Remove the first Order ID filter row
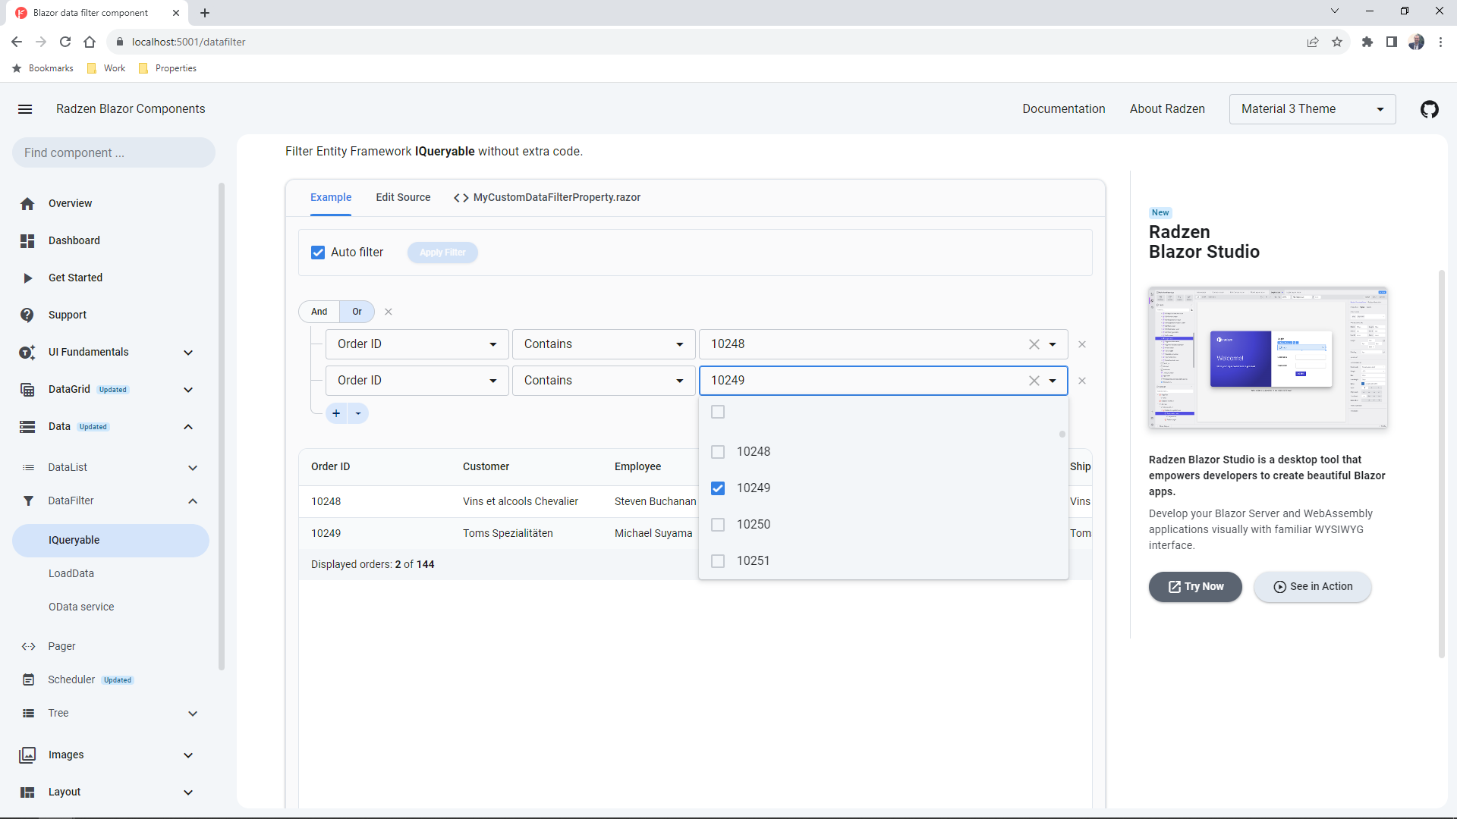This screenshot has width=1457, height=819. [x=1082, y=344]
